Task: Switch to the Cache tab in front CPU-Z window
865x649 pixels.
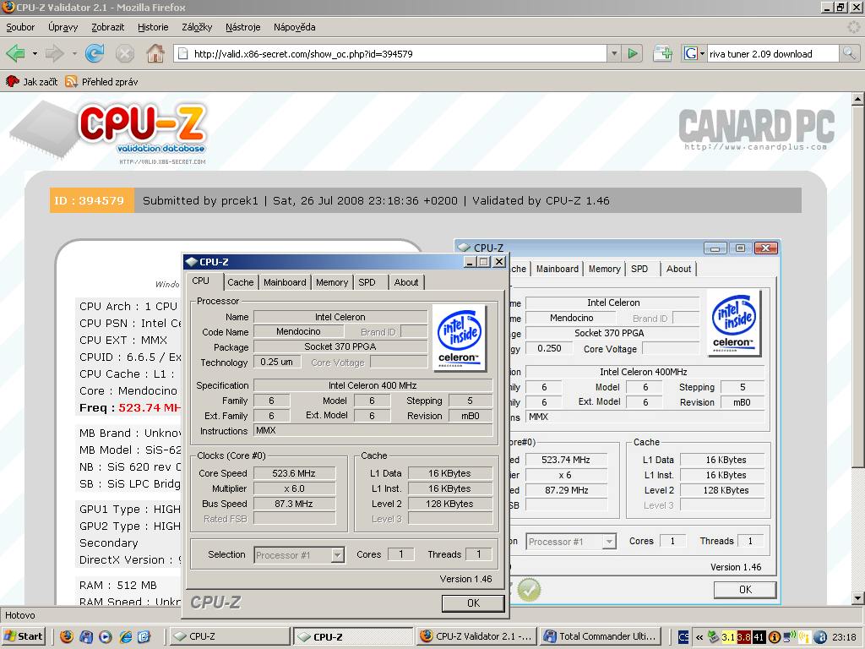Action: [x=241, y=282]
